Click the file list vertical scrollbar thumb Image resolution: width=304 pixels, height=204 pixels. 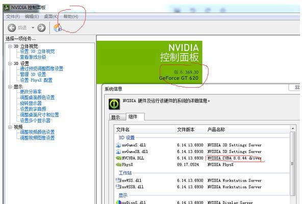pyautogui.click(x=293, y=164)
